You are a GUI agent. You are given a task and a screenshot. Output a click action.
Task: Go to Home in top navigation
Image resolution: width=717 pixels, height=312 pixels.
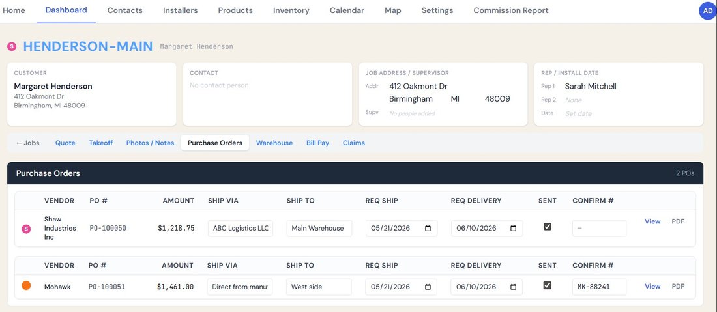pos(14,10)
